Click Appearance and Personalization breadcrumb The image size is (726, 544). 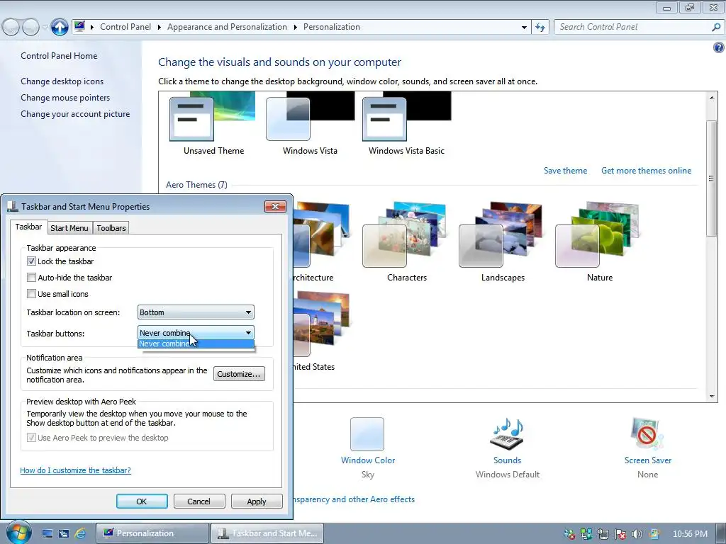tap(227, 27)
